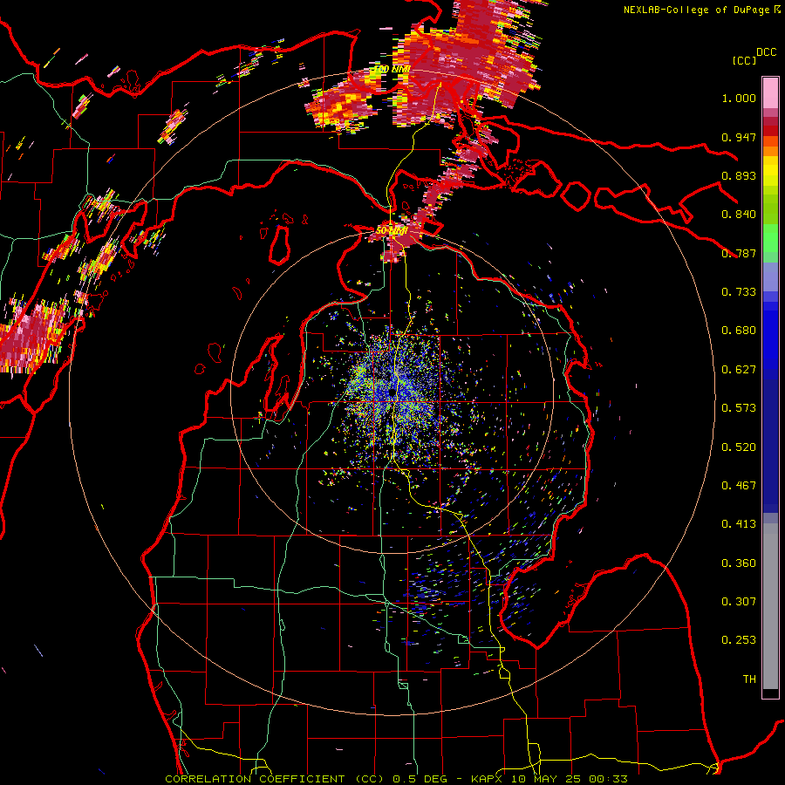Click the 100 NMI range ring label
785x785 pixels.
[x=392, y=69]
